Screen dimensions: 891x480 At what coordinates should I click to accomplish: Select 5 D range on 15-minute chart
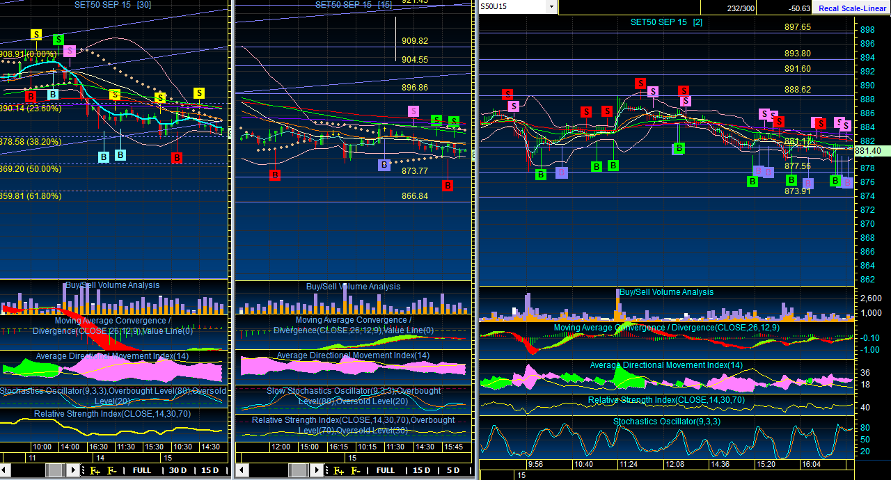(x=453, y=470)
